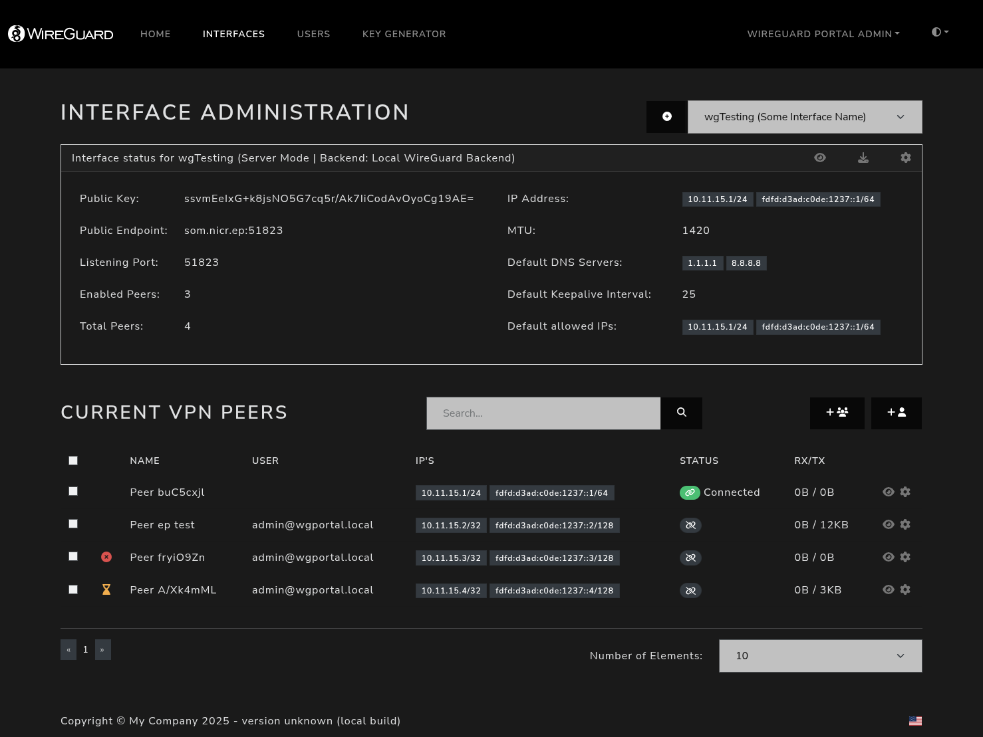Add multiple peers with group icon button
Image resolution: width=983 pixels, height=737 pixels.
[x=837, y=413]
